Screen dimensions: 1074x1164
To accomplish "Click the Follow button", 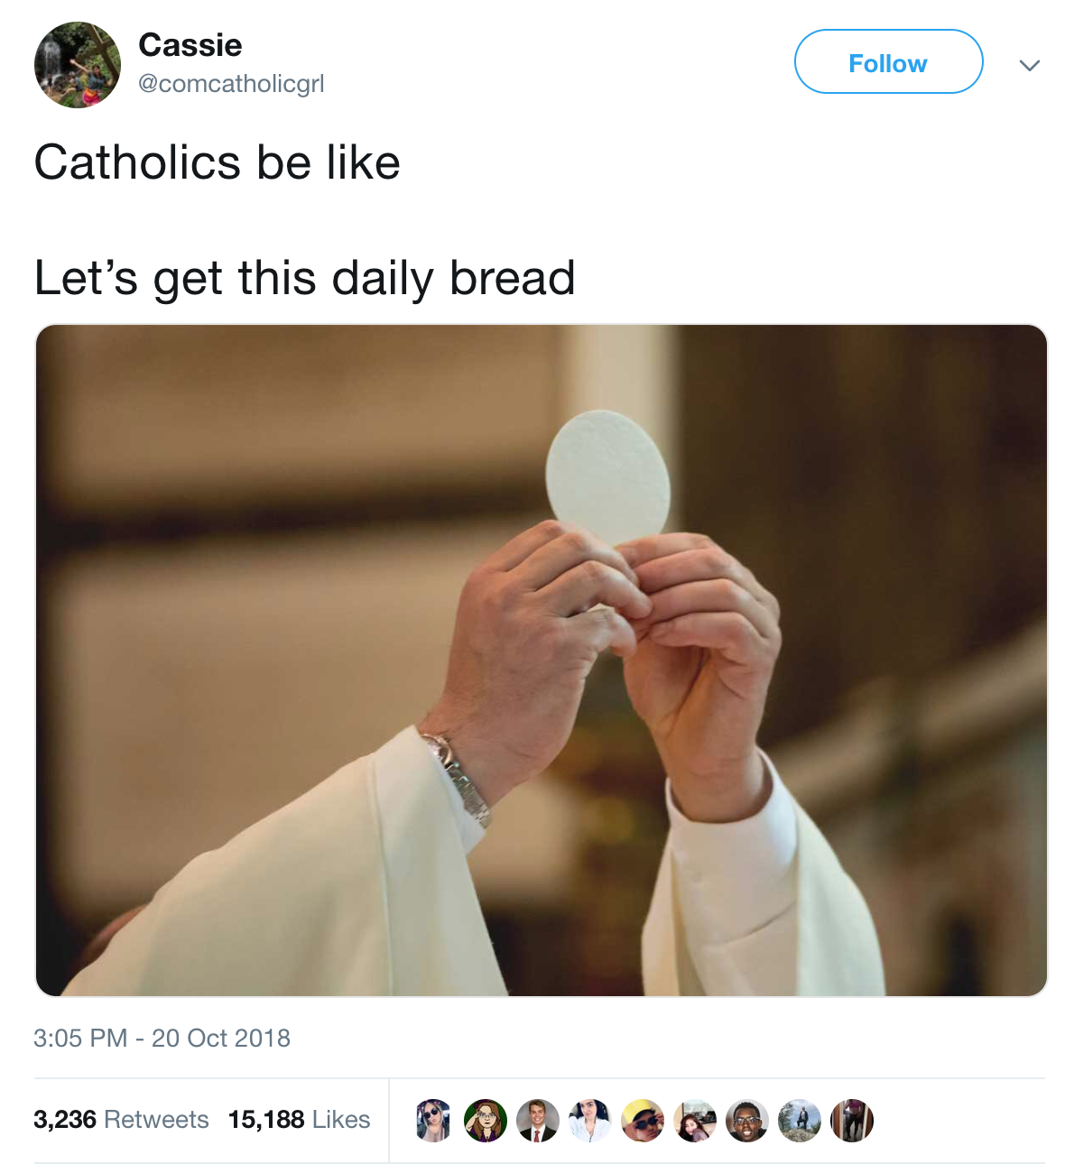I will click(x=887, y=61).
